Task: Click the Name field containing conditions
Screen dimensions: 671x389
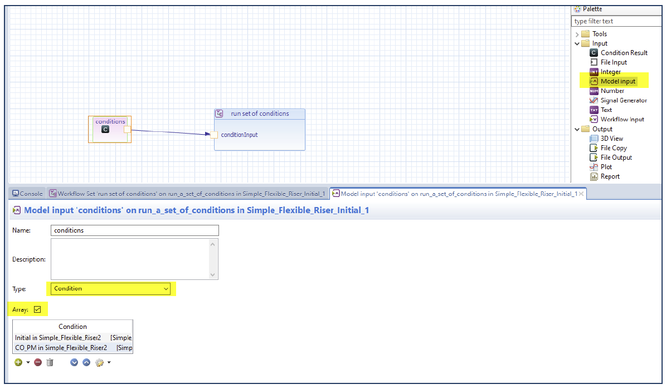Action: [134, 230]
